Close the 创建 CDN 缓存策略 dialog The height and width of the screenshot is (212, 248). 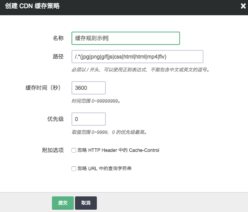(243, 6)
